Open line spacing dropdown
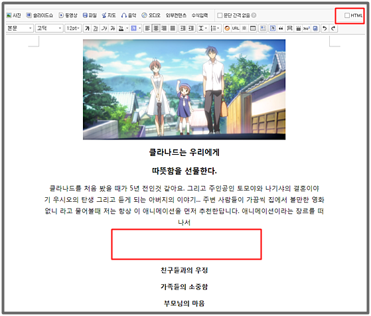This screenshot has height=316, width=371. click(202, 29)
